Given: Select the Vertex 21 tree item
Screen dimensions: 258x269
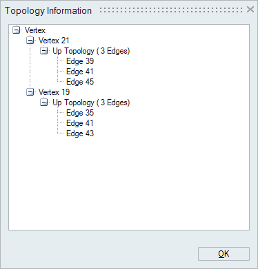Looking at the screenshot, I should (x=54, y=41).
